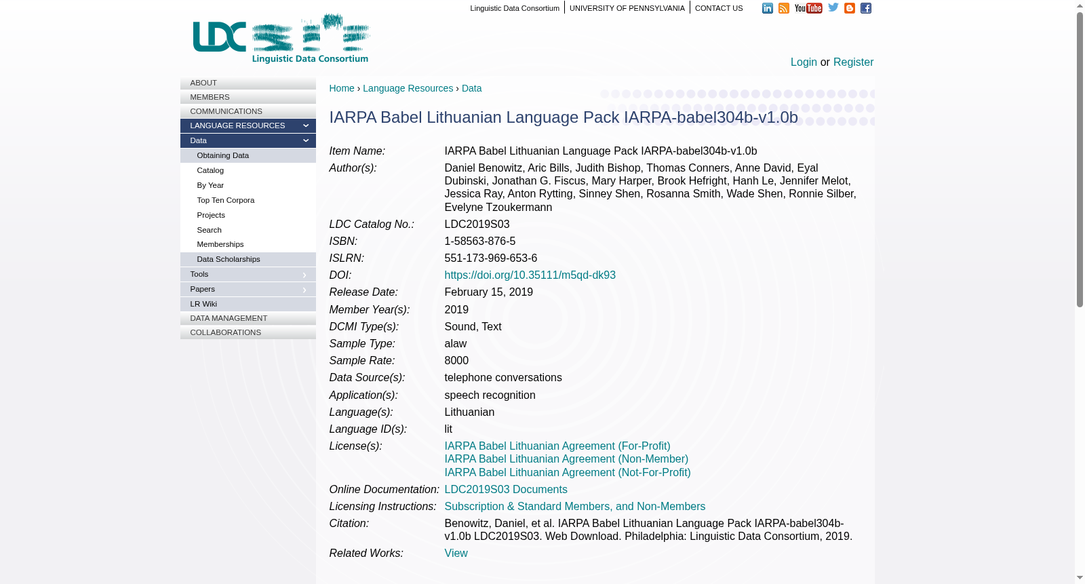Open the Linguistic Data Consortium top link

coord(515,8)
